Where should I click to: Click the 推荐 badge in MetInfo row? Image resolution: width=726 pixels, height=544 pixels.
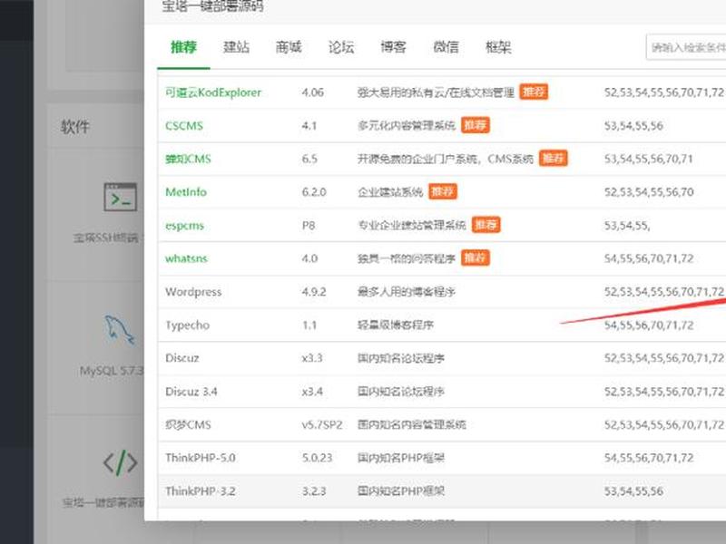(443, 191)
